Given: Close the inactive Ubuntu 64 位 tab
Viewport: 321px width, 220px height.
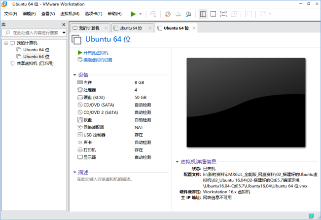Looking at the screenshot, I should [150, 28].
